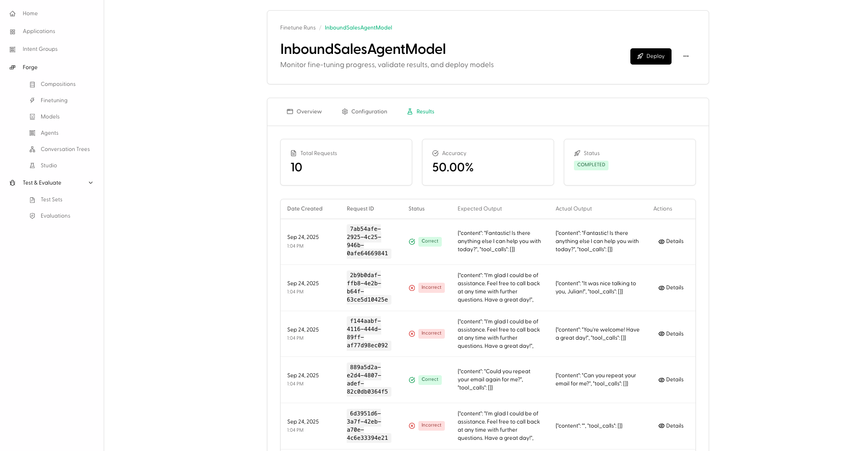Click the Incorrect badge for request 2b9b0daf
852x451 pixels.
point(431,288)
